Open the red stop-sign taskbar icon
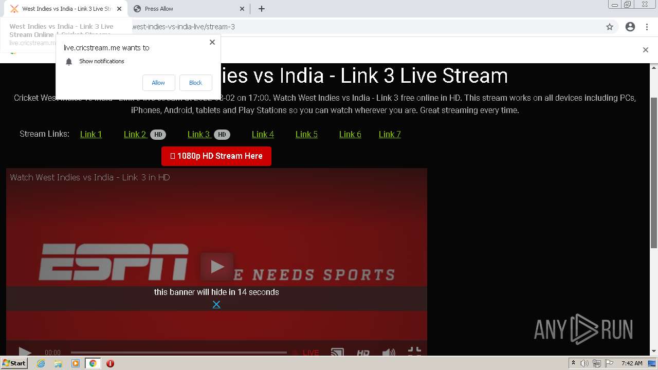The height and width of the screenshot is (370, 658). (x=110, y=363)
